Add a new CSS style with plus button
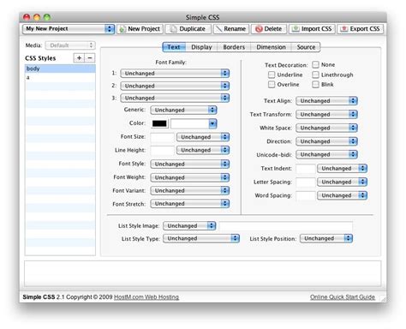 coord(79,58)
